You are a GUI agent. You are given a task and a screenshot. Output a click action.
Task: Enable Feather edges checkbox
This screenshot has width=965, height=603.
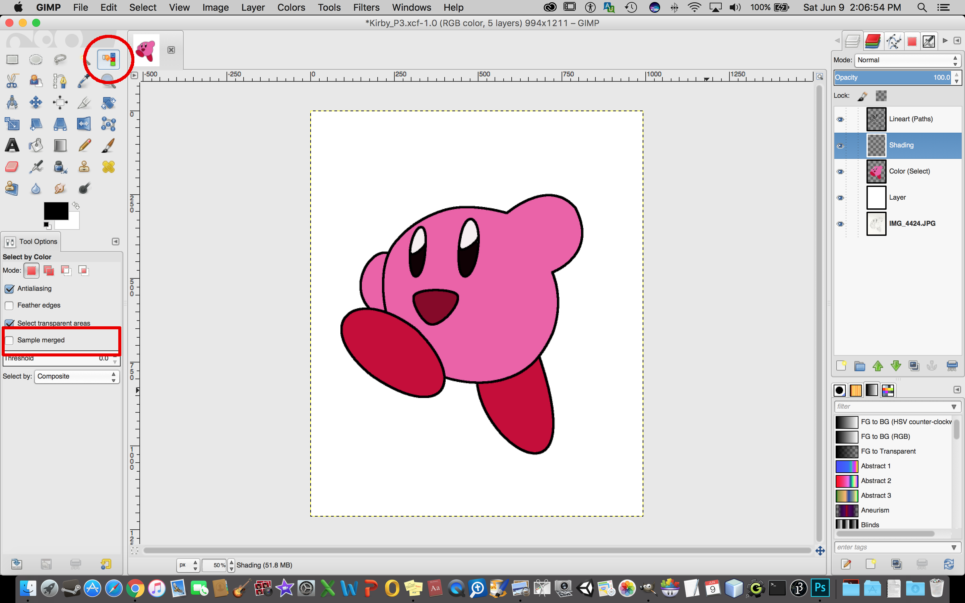tap(9, 306)
